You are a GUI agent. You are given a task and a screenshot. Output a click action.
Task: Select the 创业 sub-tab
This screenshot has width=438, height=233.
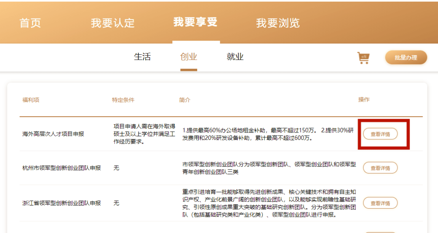click(189, 57)
